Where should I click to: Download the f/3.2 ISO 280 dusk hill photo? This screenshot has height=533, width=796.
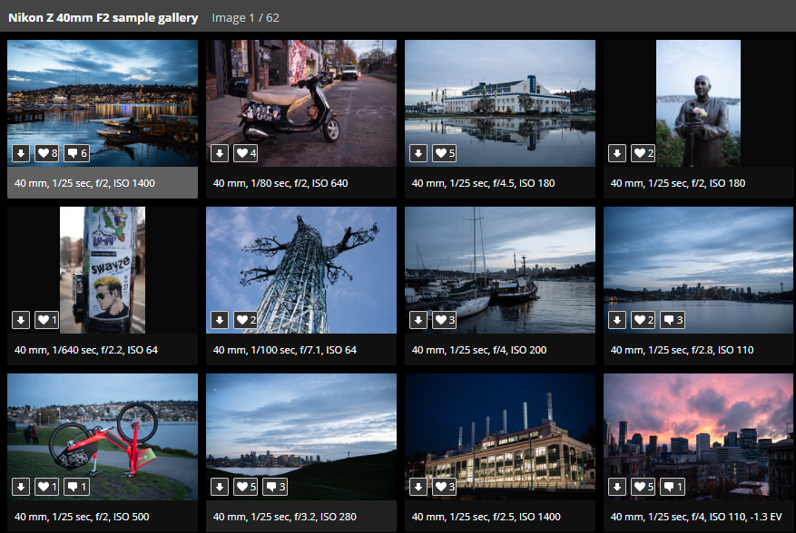(220, 487)
